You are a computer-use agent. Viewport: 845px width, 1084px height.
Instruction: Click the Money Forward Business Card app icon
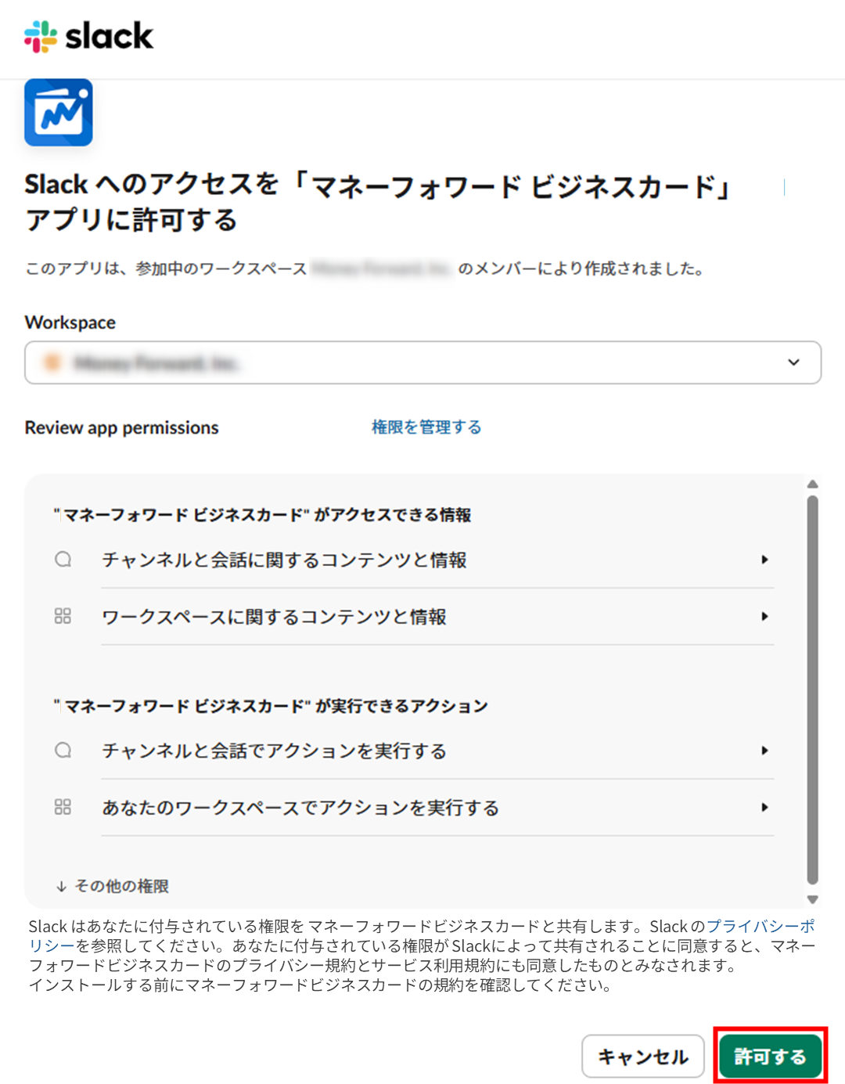pos(59,113)
